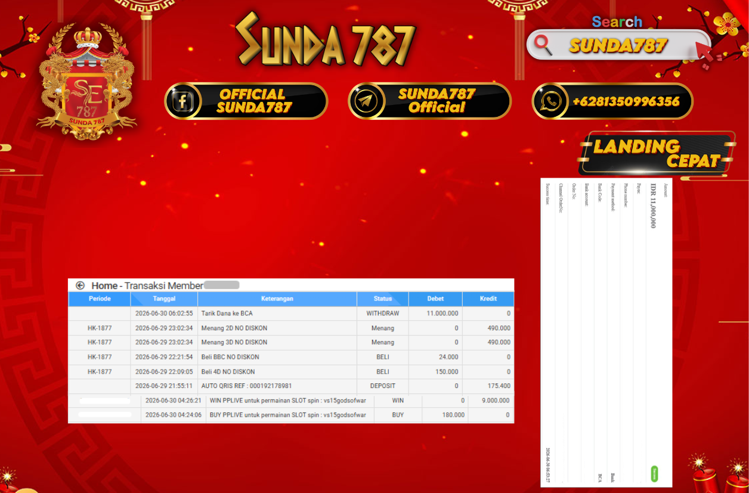749x493 pixels.
Task: Click the 175.400 kredit value
Action: pos(499,386)
